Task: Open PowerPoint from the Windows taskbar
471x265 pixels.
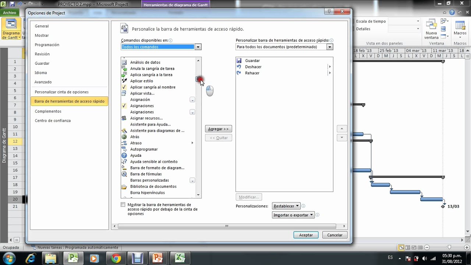Action: [x=158, y=258]
